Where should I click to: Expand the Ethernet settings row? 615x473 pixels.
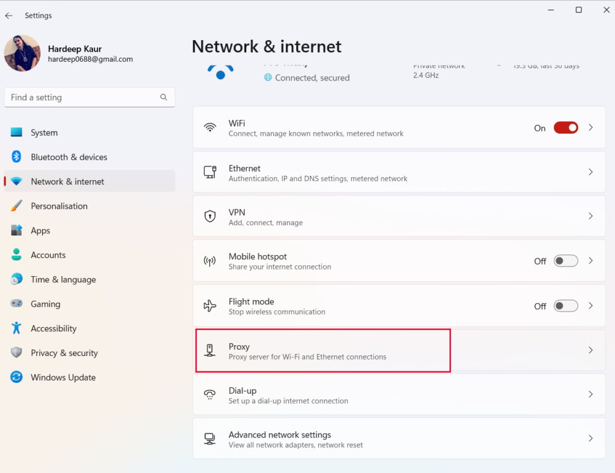tap(590, 172)
